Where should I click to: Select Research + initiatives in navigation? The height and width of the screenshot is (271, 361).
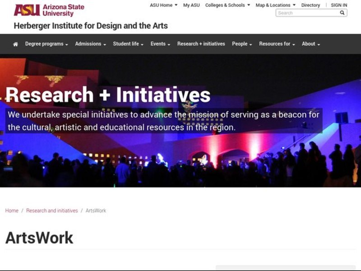[x=201, y=44]
